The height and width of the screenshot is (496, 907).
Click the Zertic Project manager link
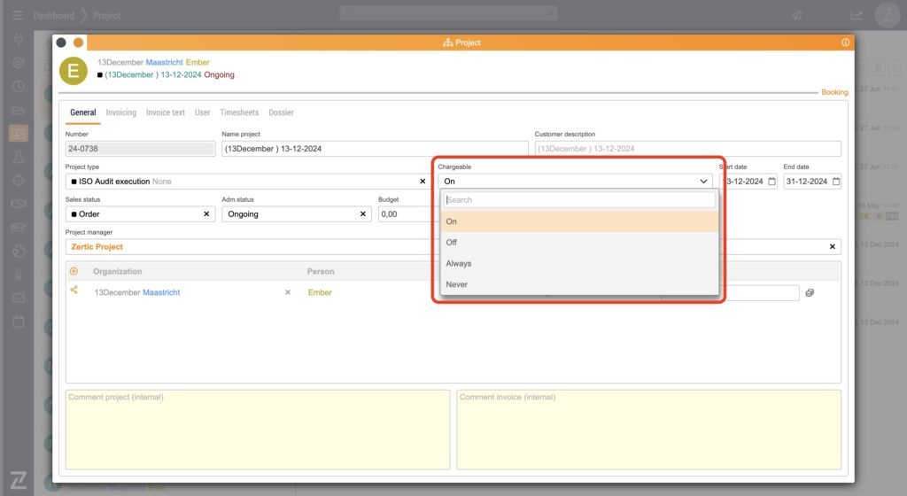[x=97, y=247]
